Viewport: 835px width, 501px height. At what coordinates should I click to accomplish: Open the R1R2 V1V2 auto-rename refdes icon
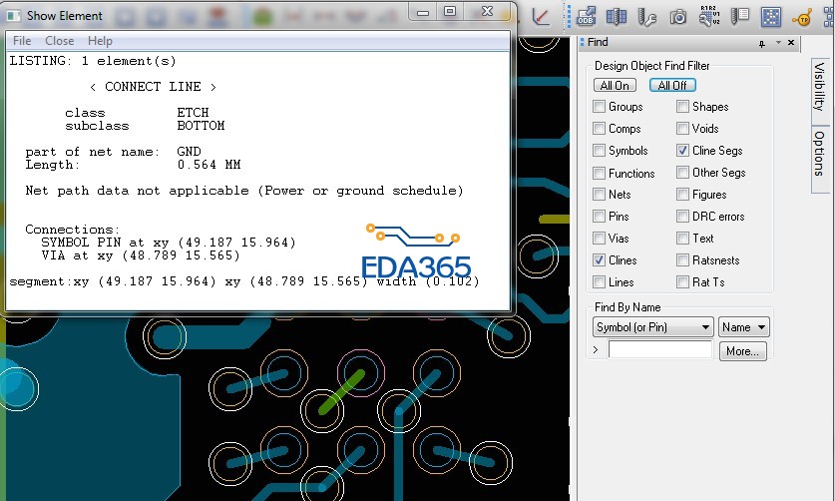(709, 16)
